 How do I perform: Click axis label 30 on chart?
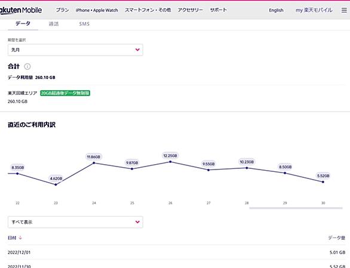click(x=323, y=203)
